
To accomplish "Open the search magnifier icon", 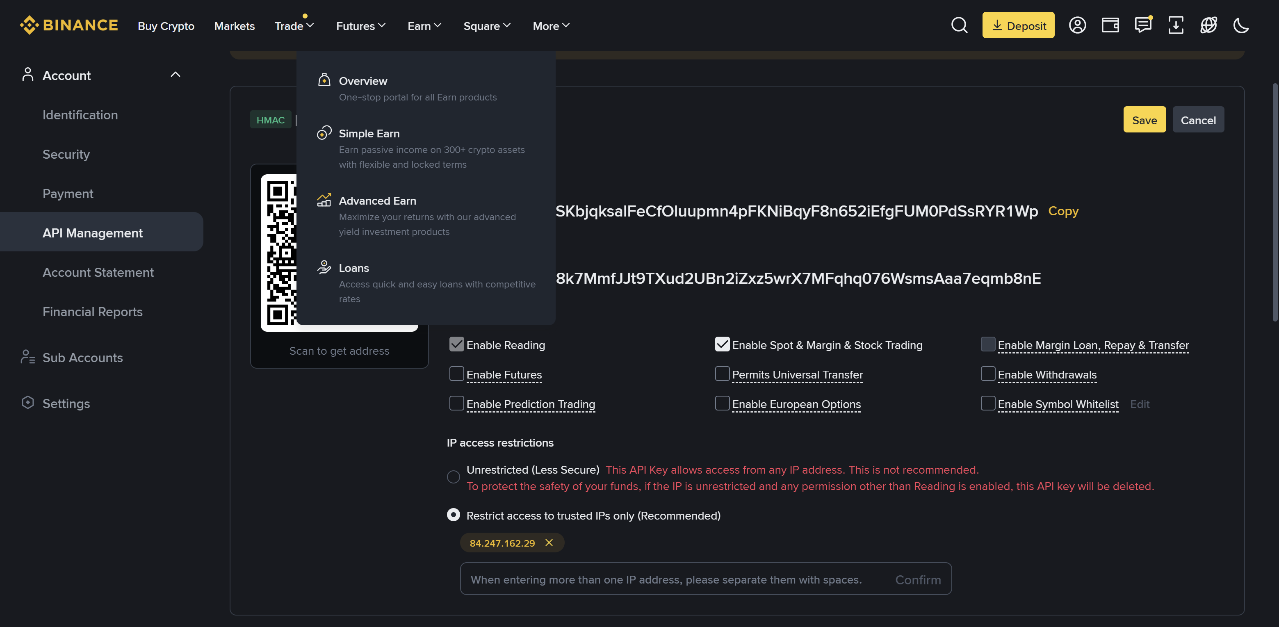I will pyautogui.click(x=959, y=25).
